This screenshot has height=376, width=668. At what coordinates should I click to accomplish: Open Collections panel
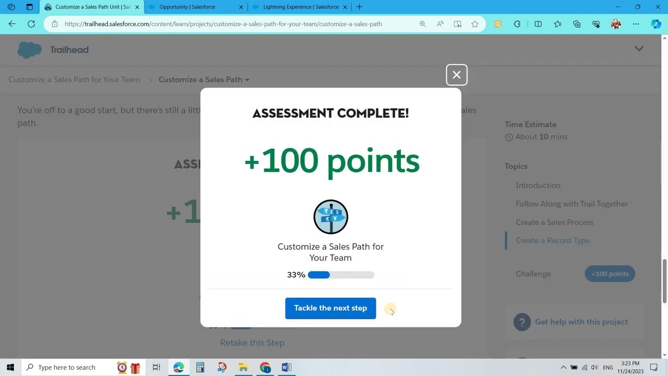coord(577,24)
